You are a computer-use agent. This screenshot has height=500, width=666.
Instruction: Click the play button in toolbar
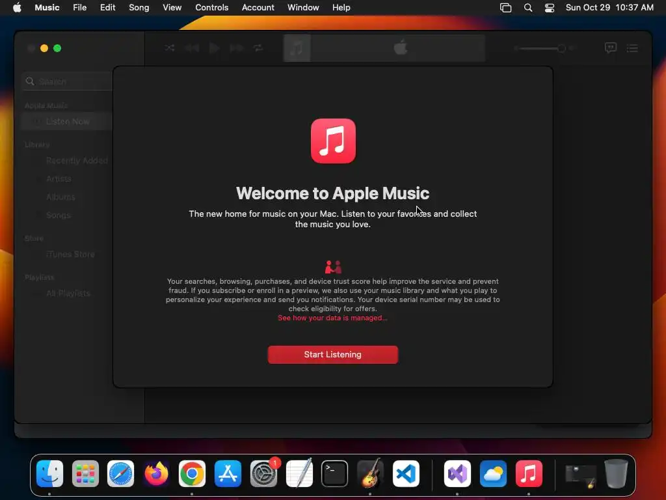click(x=215, y=48)
